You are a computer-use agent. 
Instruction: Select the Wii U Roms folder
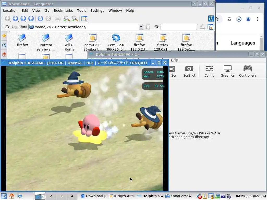(x=69, y=42)
